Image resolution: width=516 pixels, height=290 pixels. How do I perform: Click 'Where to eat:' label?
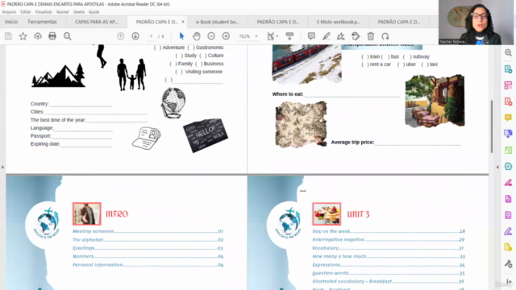[x=288, y=94]
